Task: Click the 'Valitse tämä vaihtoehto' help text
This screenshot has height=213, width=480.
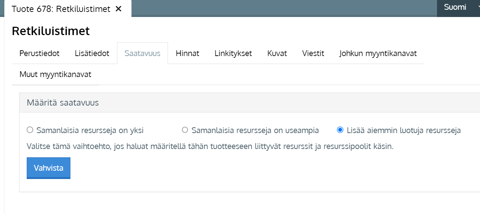Action: tap(209, 146)
